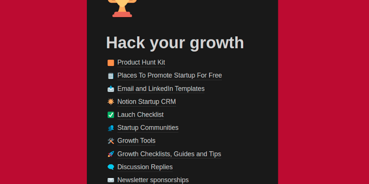Open the Lauch Checklist link

(x=140, y=115)
